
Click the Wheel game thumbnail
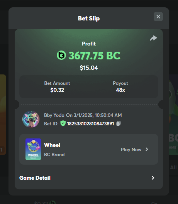tap(33, 149)
